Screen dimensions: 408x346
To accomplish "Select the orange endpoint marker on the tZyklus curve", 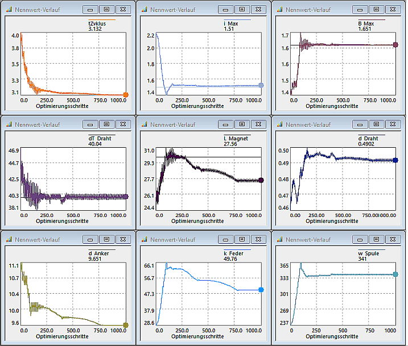I will (x=126, y=95).
